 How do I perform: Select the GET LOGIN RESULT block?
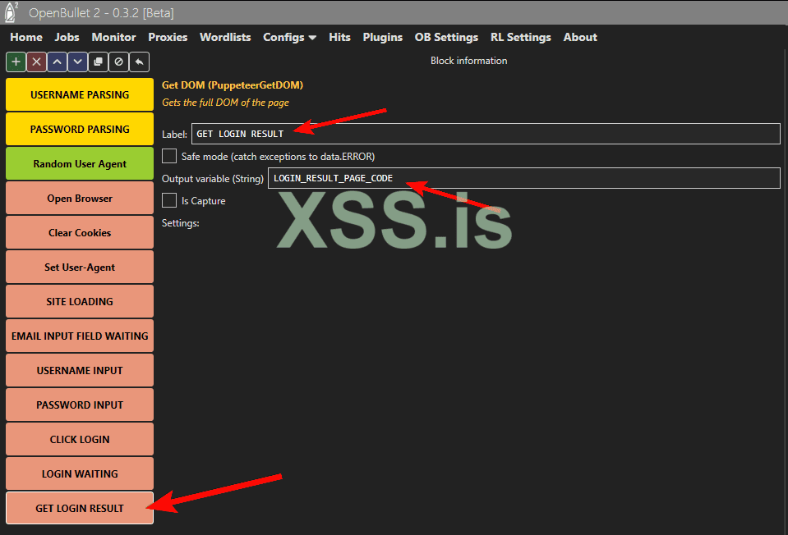pyautogui.click(x=80, y=509)
